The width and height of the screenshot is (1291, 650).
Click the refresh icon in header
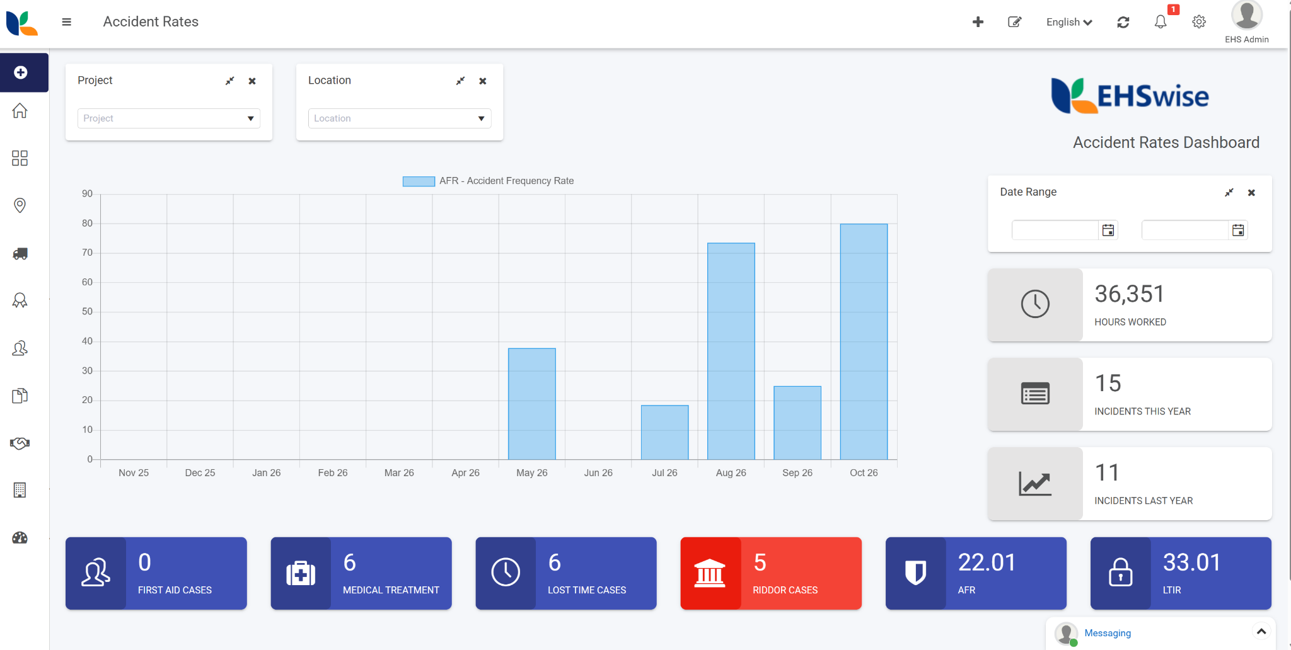tap(1123, 22)
